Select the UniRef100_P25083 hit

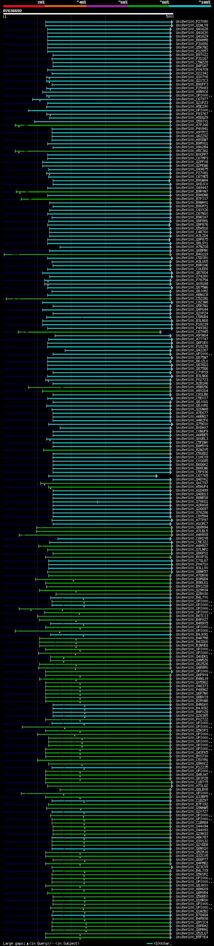click(192, 89)
